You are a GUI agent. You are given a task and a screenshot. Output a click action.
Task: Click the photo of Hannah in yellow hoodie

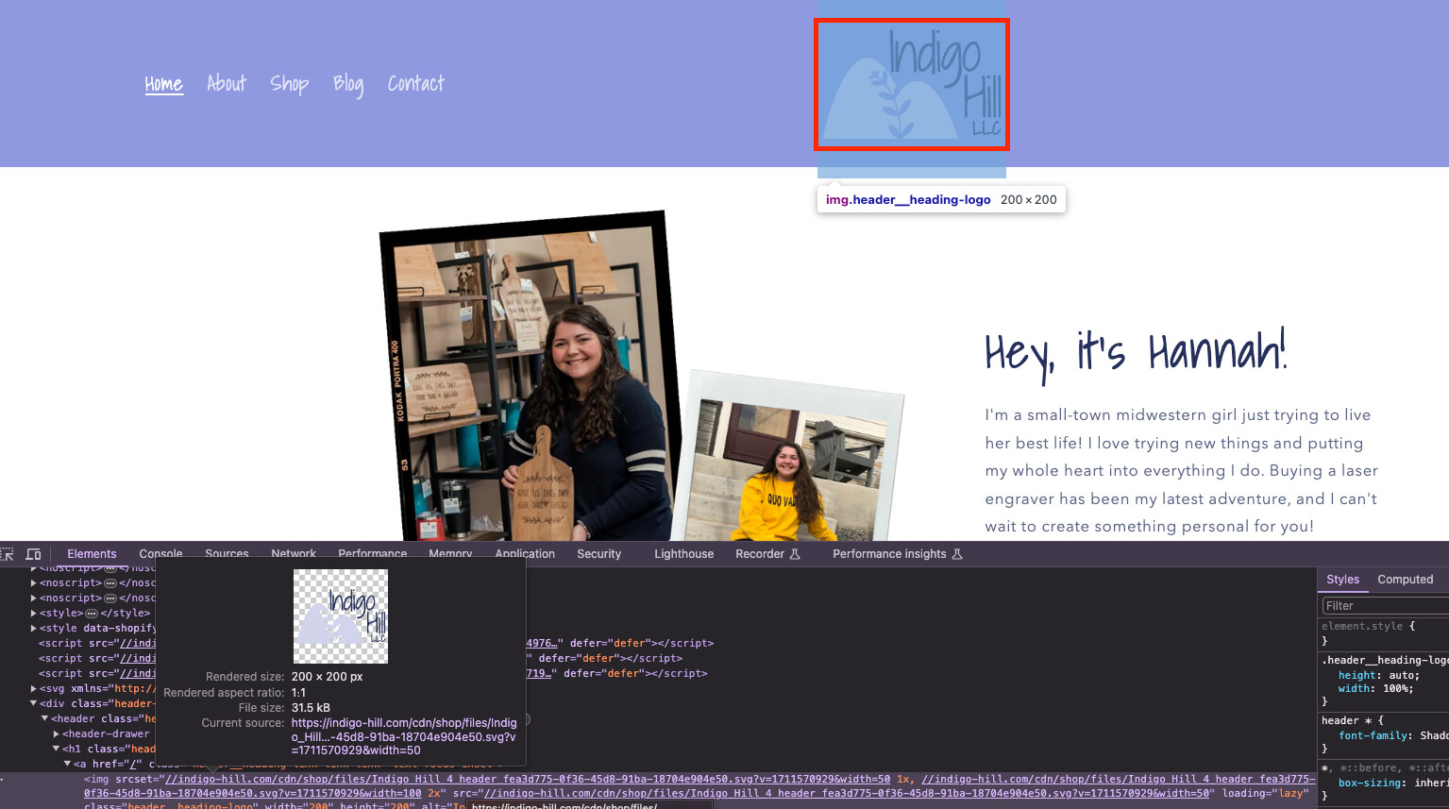(791, 458)
